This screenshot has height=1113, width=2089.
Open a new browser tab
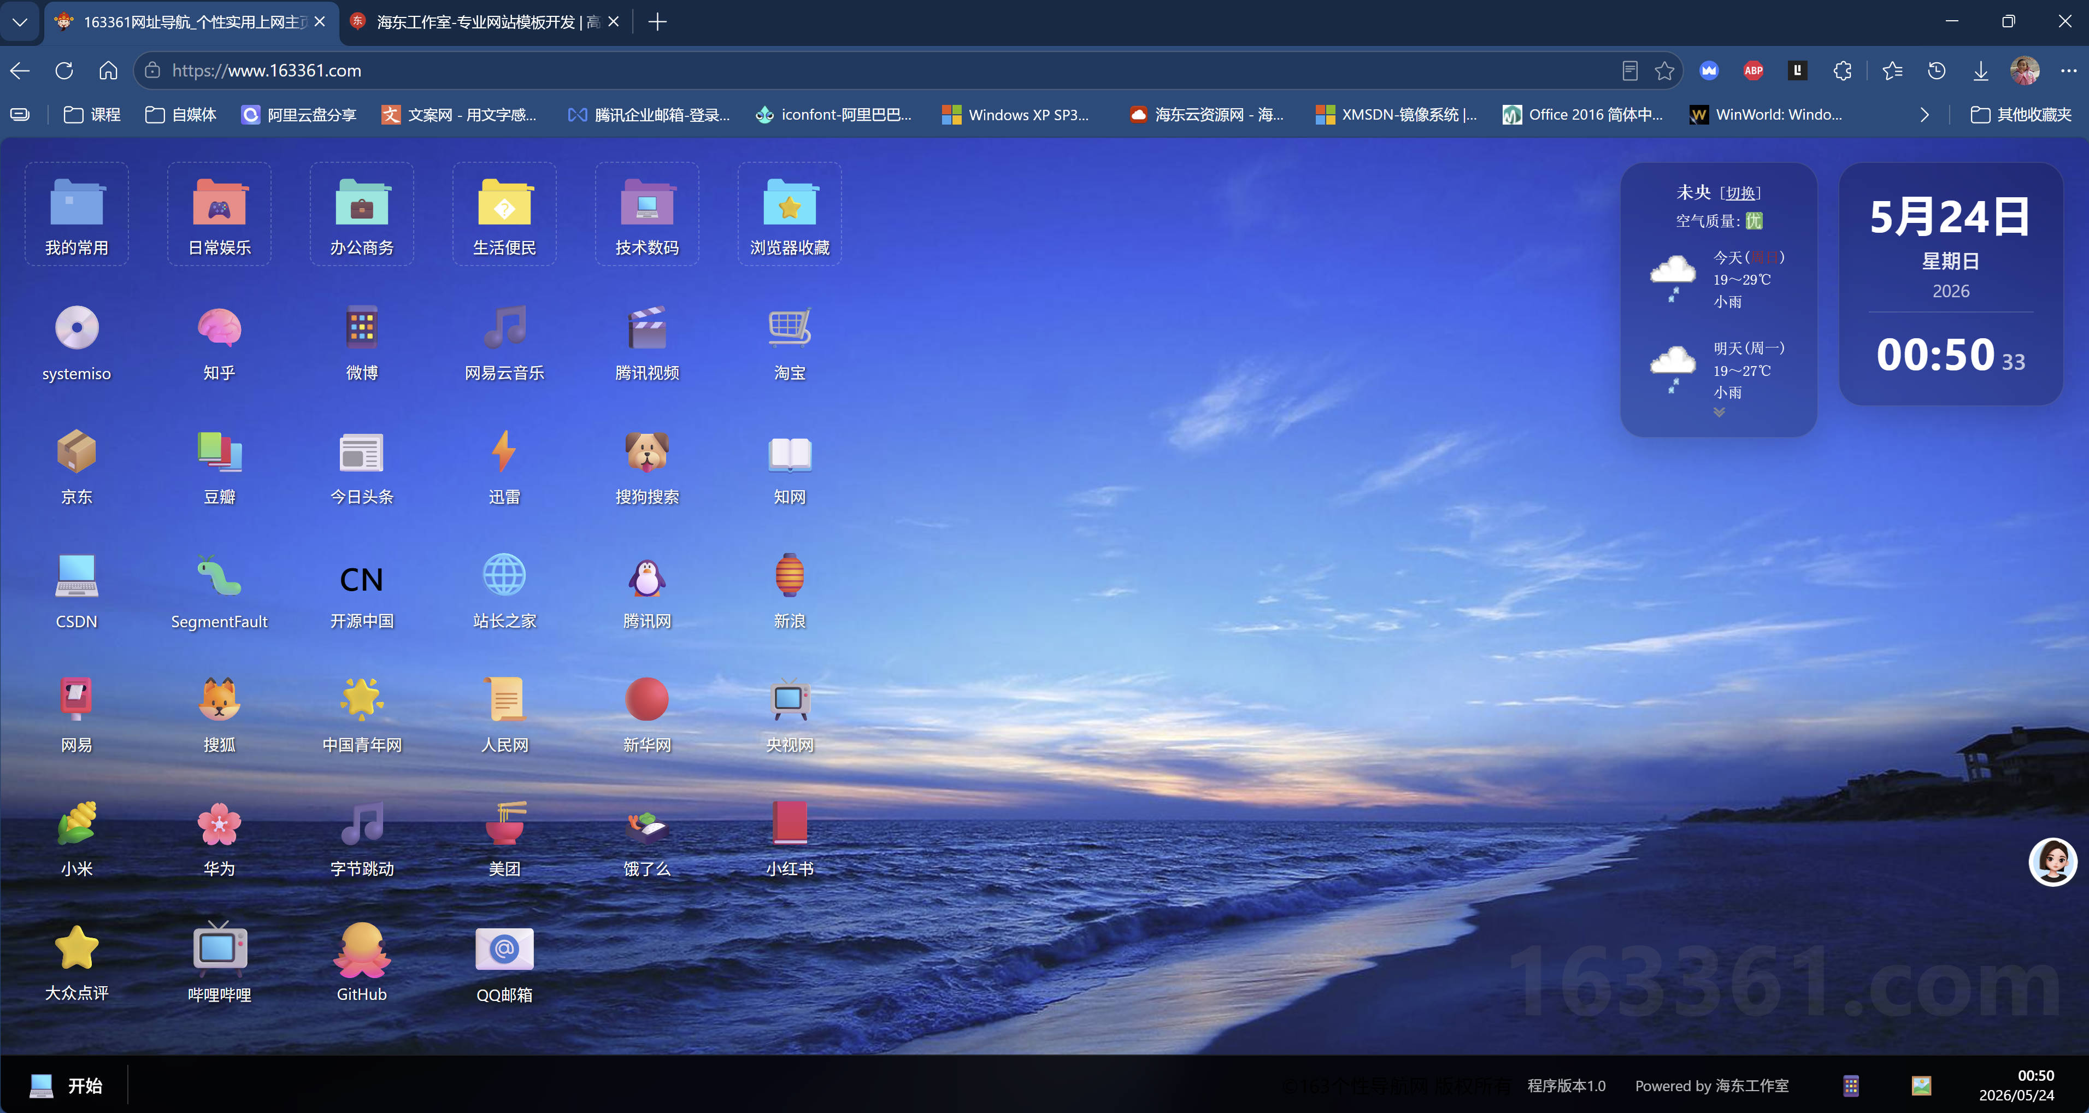coord(658,22)
